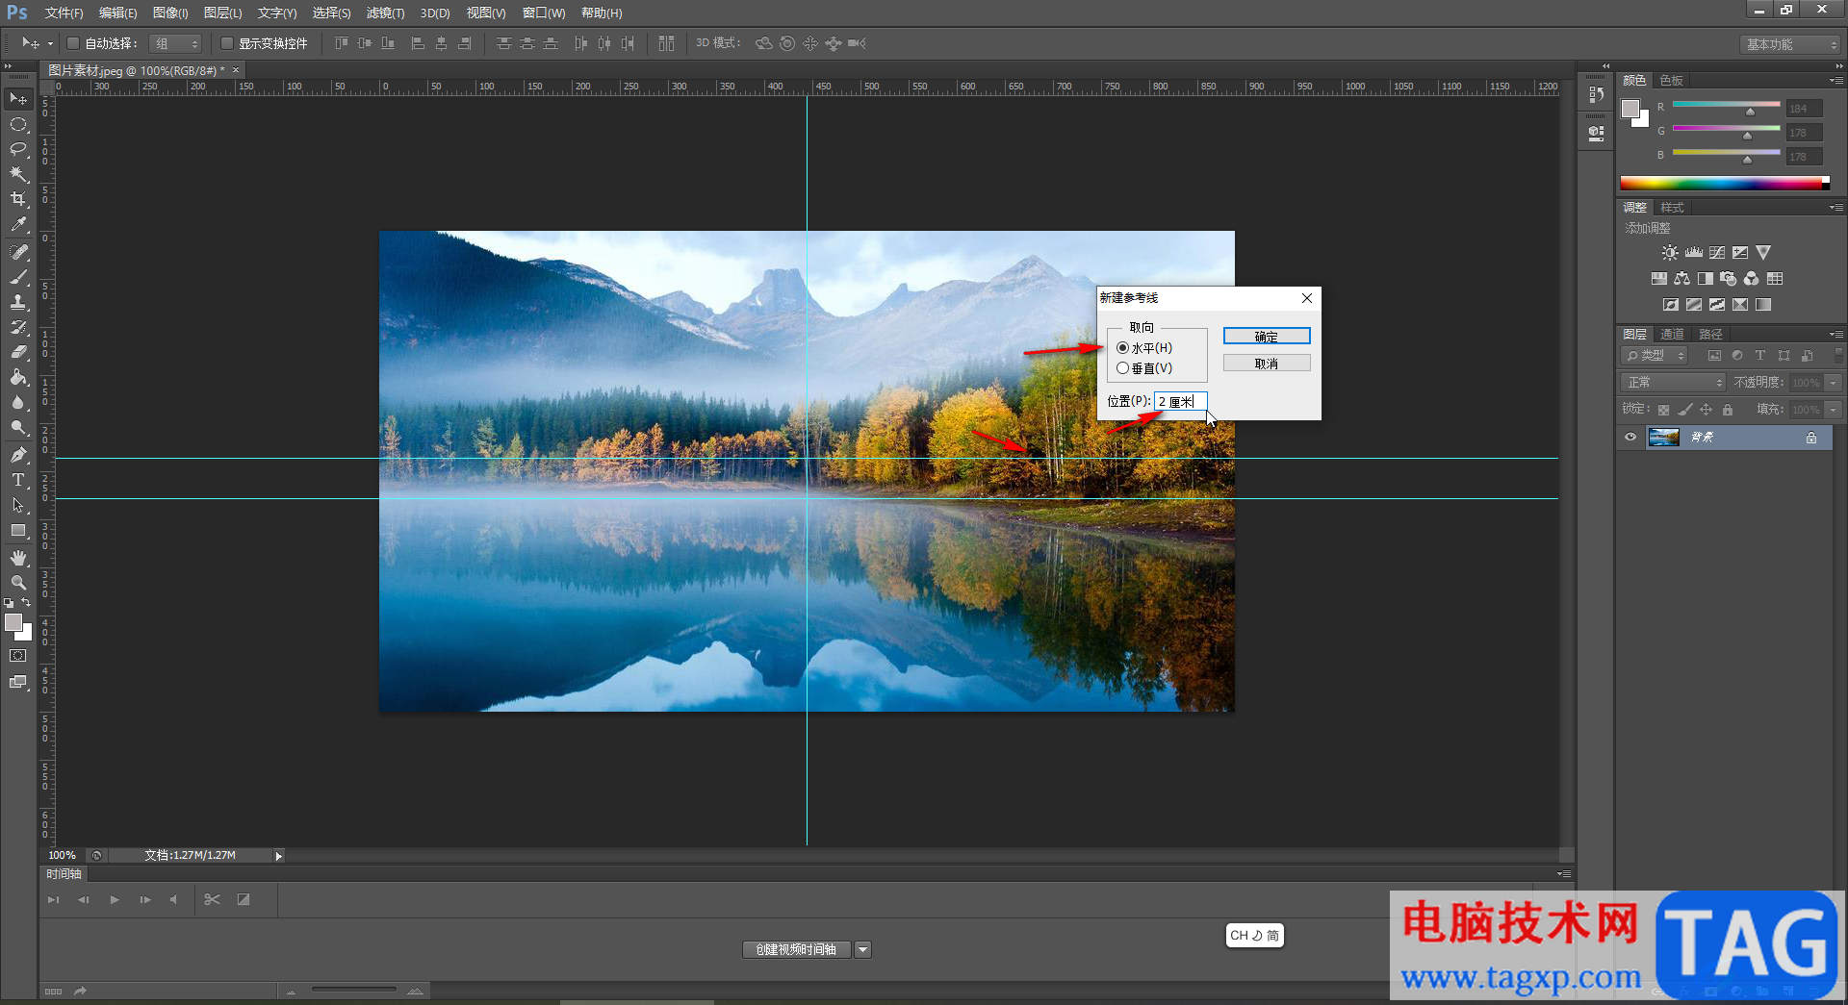
Task: Select the Brush tool
Action: 18,277
